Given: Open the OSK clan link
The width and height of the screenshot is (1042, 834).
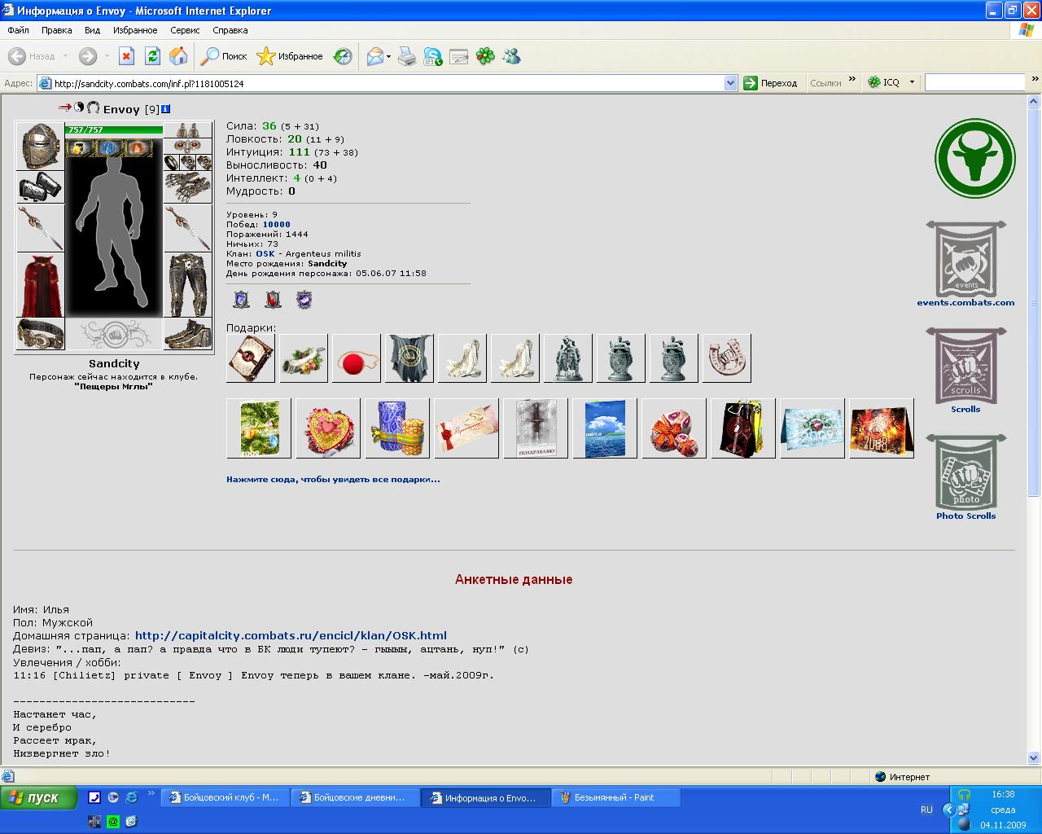Looking at the screenshot, I should pyautogui.click(x=265, y=253).
